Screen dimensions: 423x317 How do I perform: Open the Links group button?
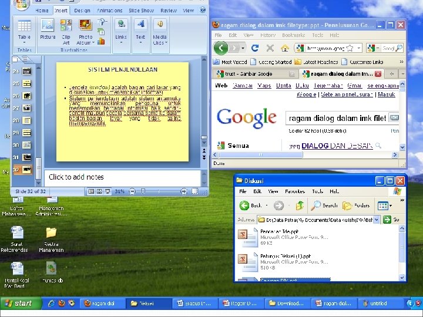tap(121, 32)
